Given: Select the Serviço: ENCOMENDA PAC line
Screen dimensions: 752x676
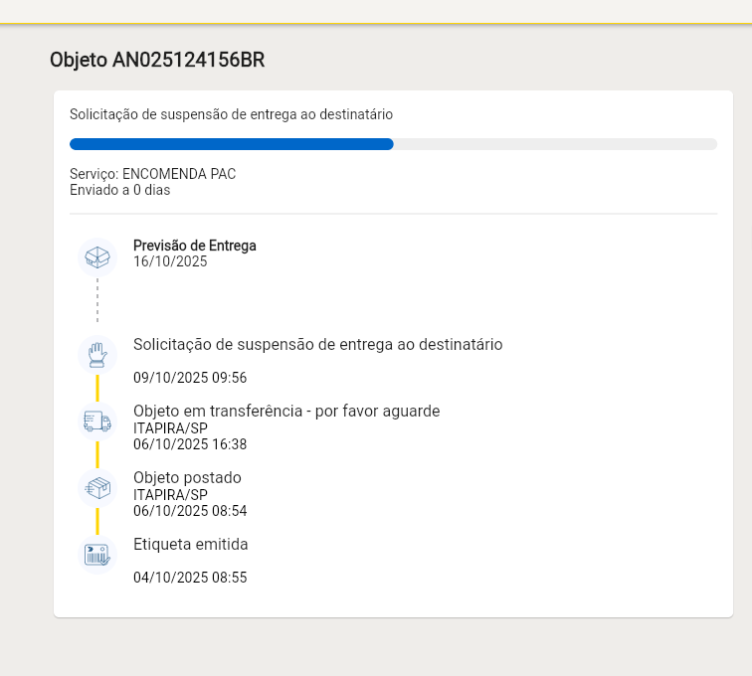Looking at the screenshot, I should click(x=152, y=174).
